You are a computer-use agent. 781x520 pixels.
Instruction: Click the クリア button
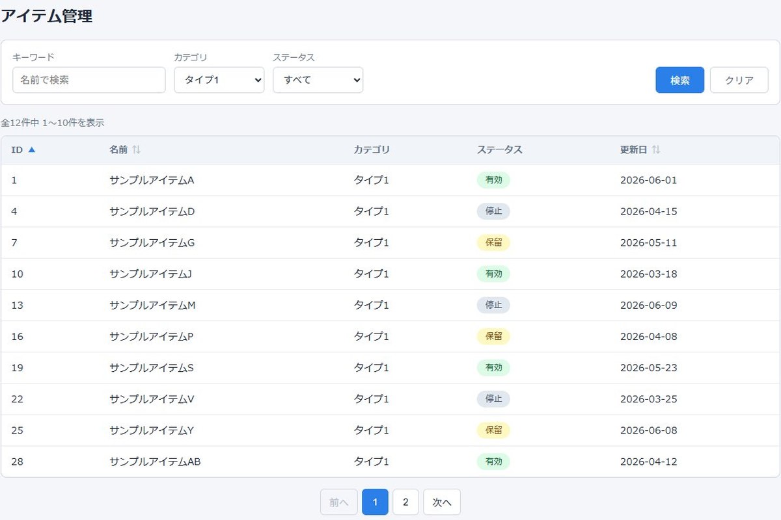pos(739,80)
